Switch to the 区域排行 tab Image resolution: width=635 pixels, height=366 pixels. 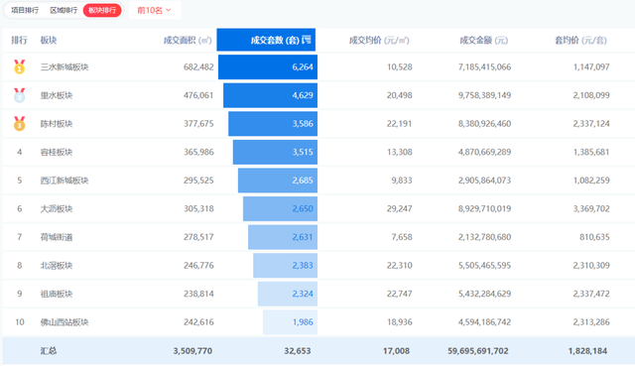[63, 10]
